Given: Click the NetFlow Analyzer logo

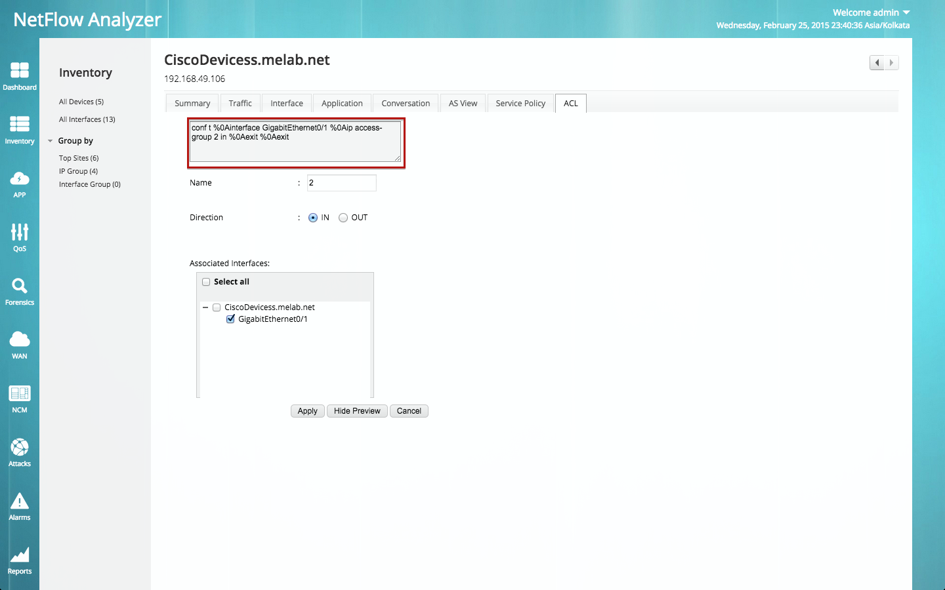Looking at the screenshot, I should (x=87, y=20).
